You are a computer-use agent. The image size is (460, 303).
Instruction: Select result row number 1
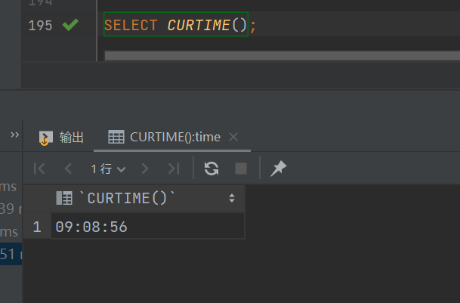coord(36,227)
